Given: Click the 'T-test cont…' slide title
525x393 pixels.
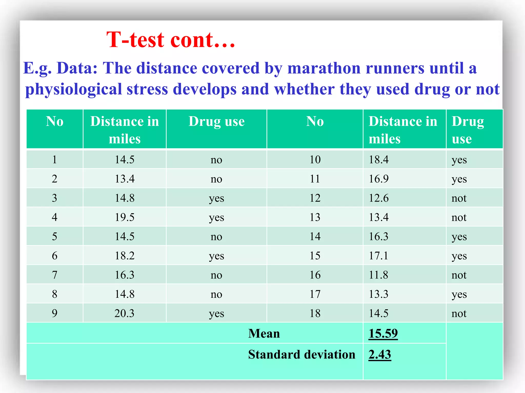Looking at the screenshot, I should pyautogui.click(x=171, y=40).
